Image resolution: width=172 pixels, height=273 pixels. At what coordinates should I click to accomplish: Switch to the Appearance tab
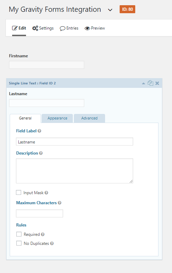click(58, 118)
